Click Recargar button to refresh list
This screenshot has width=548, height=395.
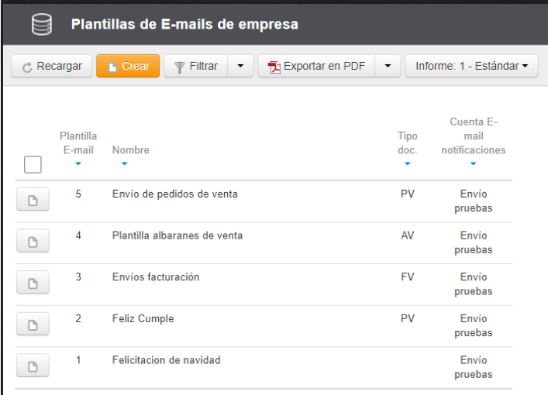coord(52,66)
